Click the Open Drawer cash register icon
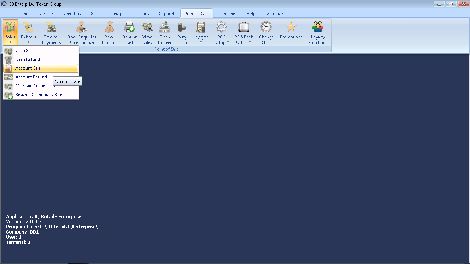This screenshot has width=470, height=264. (164, 27)
